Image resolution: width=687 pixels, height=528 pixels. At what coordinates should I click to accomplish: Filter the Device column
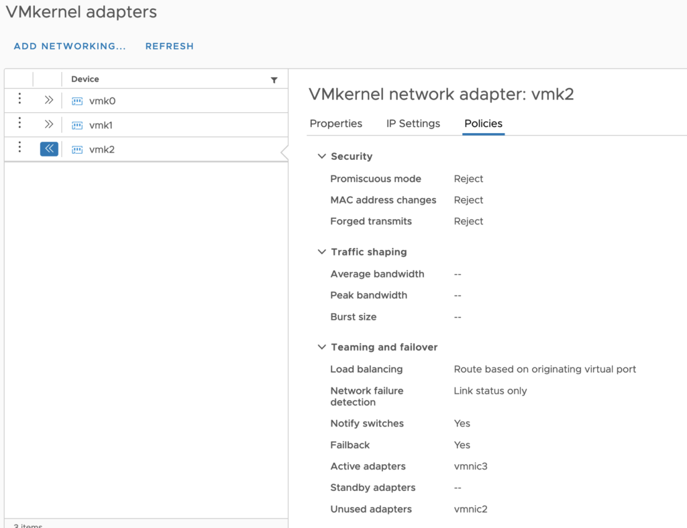(274, 80)
